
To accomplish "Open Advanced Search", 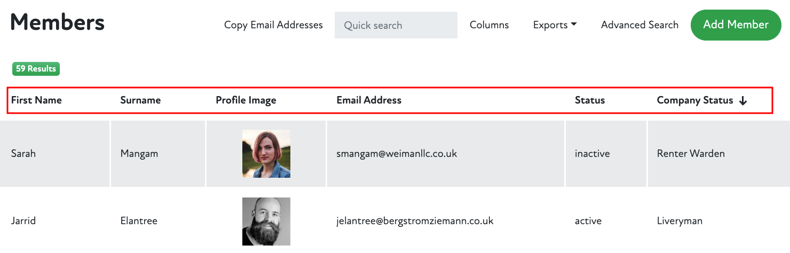I will tap(639, 25).
